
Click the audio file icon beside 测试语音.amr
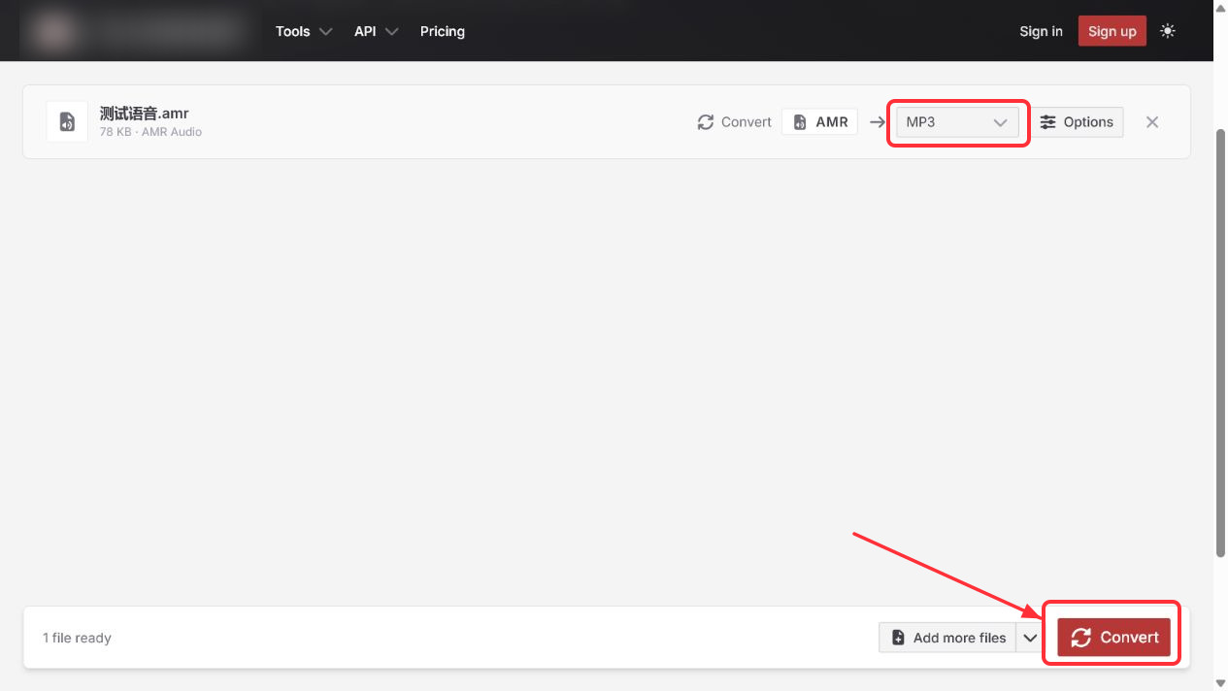click(x=67, y=122)
